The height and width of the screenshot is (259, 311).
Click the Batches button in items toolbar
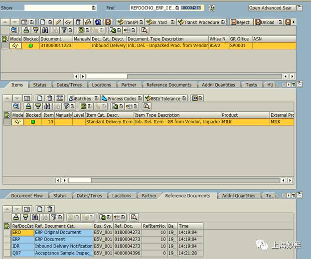coord(80,98)
